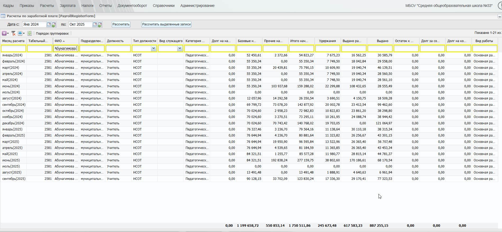
Task: Click the blue print icon
Action: pos(20,33)
